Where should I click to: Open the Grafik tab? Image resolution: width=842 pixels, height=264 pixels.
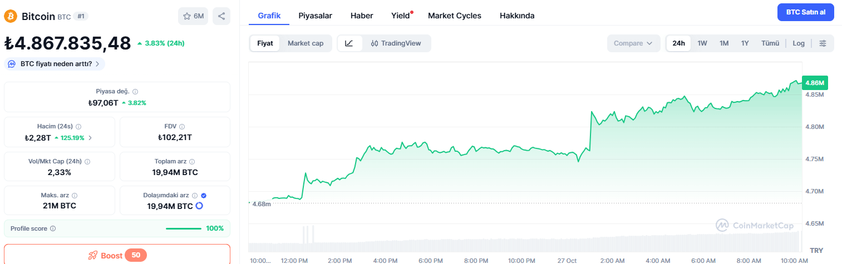coord(269,16)
